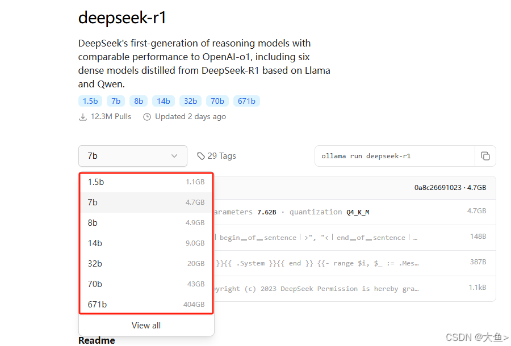Collapse the 7b model size dropdown
Screen dimensions: 511x346
(133, 156)
